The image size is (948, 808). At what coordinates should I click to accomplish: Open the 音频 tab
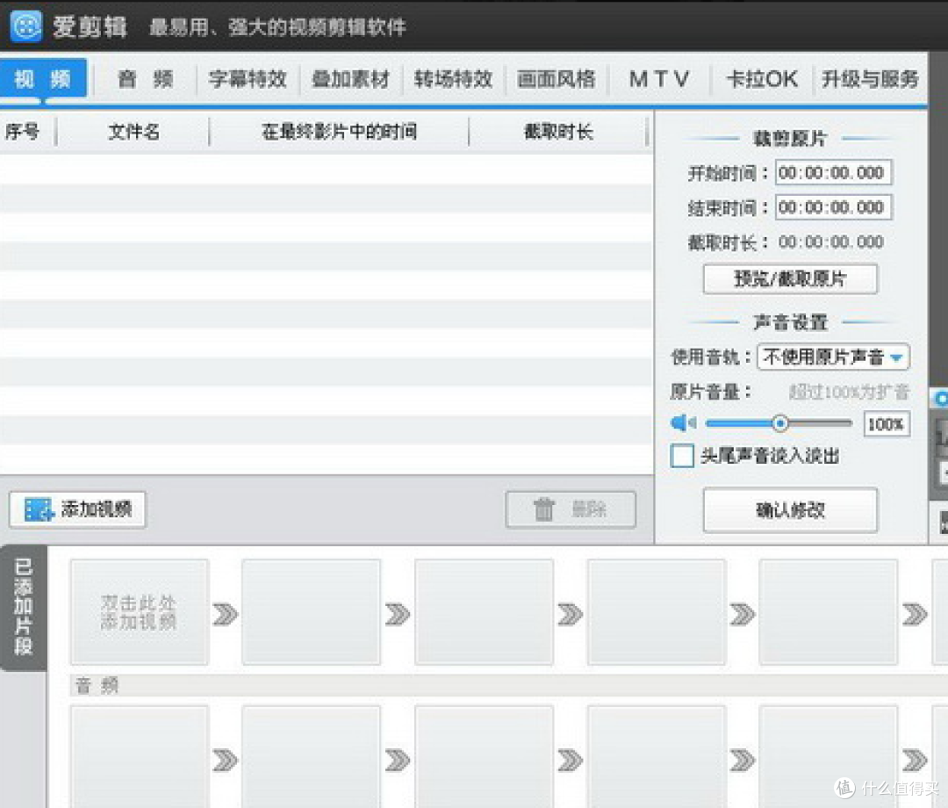click(145, 79)
